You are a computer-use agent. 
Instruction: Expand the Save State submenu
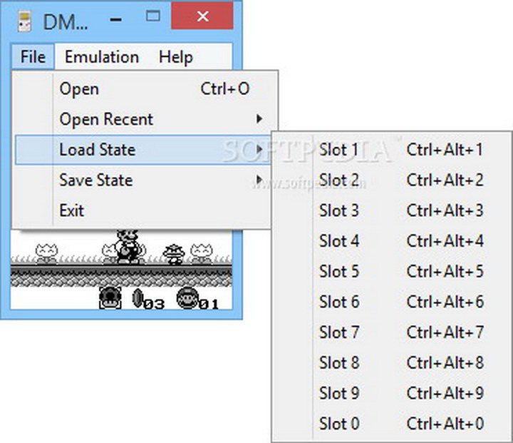(95, 180)
